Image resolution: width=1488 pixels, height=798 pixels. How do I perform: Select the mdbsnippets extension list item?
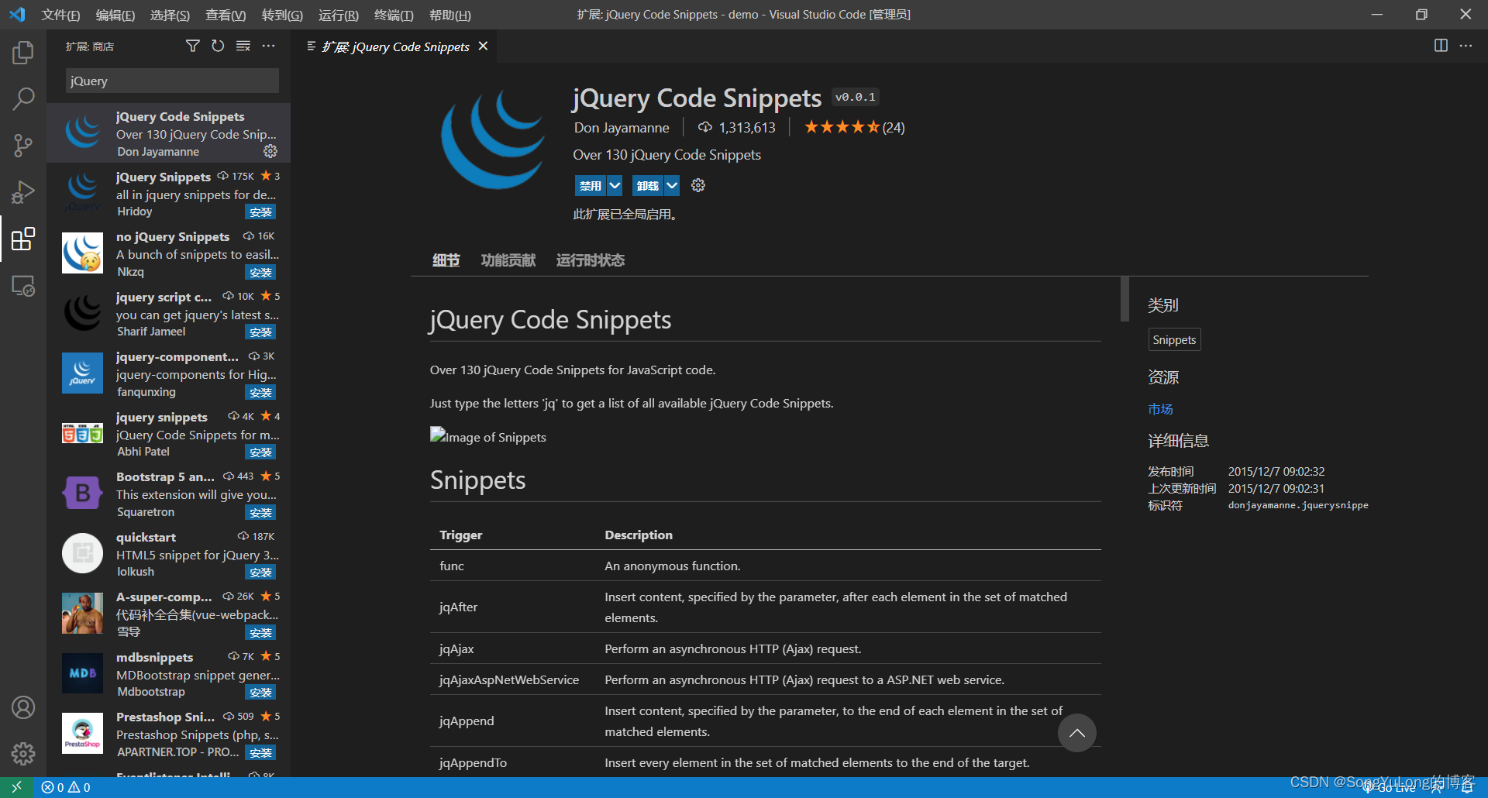[x=168, y=674]
